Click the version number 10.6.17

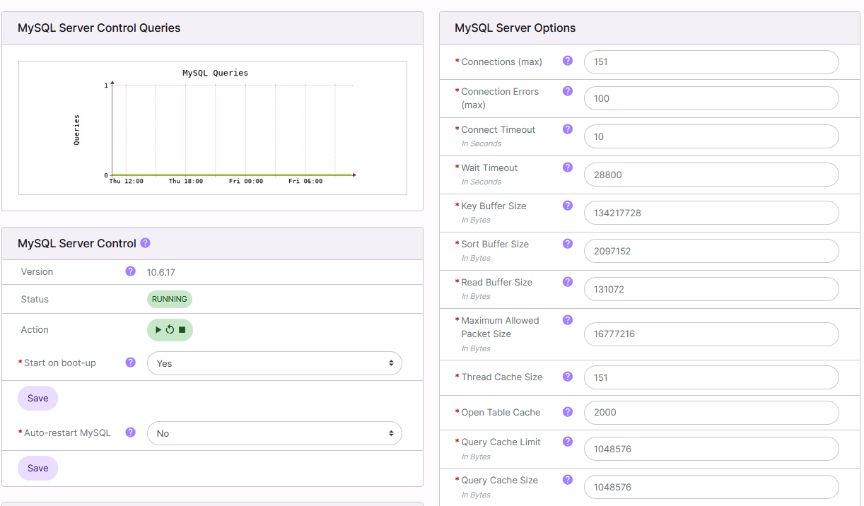click(160, 271)
